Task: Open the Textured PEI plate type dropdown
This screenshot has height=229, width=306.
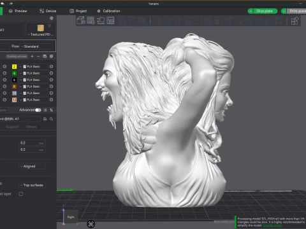Action: click(40, 34)
